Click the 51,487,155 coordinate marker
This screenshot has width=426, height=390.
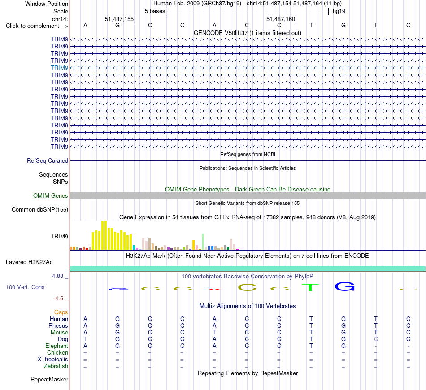pos(119,19)
